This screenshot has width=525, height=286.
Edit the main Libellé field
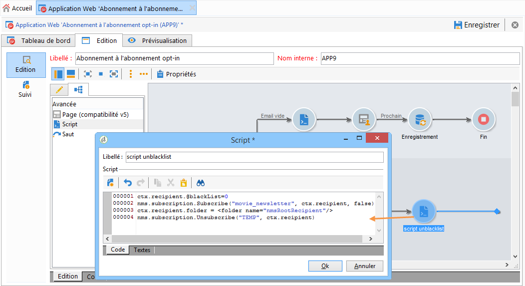[175, 58]
